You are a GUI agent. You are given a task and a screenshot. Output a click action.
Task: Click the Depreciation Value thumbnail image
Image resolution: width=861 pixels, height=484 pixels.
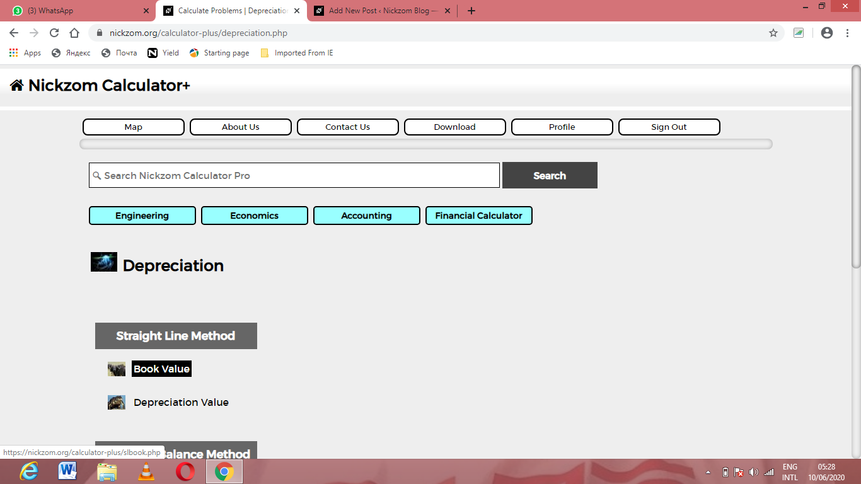tap(117, 403)
